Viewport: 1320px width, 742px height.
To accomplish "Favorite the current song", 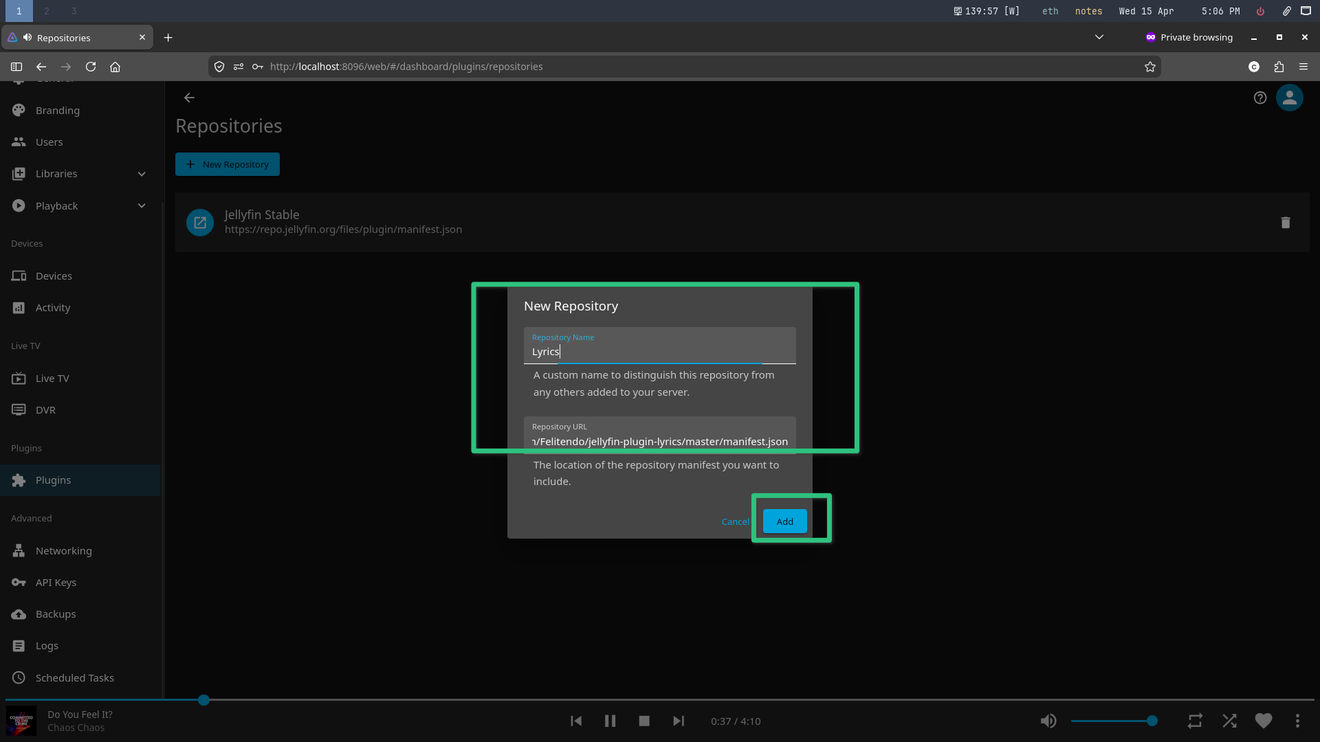I will [1264, 721].
